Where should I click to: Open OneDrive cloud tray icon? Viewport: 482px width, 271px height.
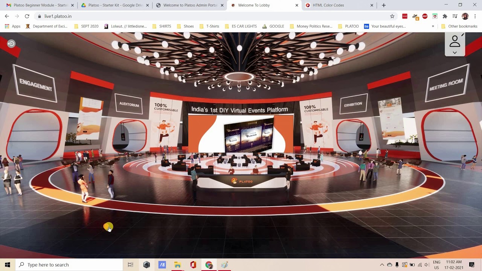pos(389,265)
